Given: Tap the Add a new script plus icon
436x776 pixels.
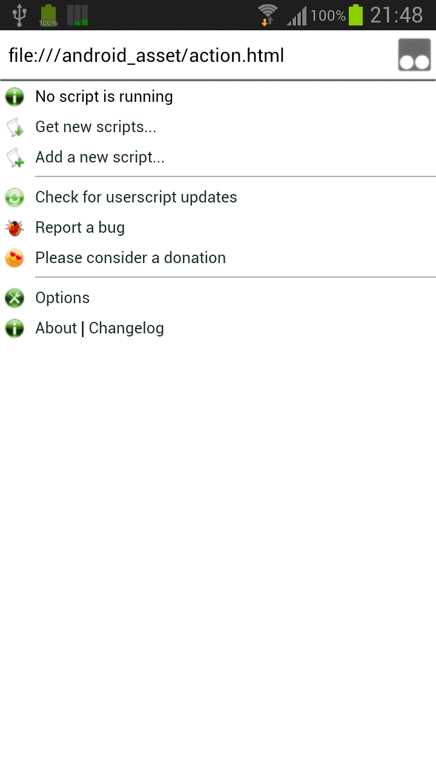Looking at the screenshot, I should pos(15,158).
